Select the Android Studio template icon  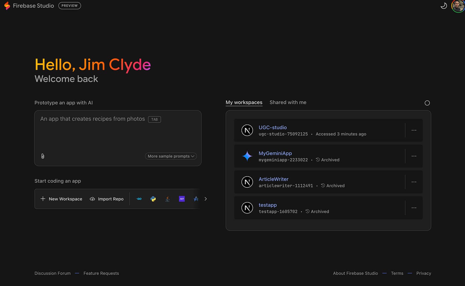(x=196, y=199)
